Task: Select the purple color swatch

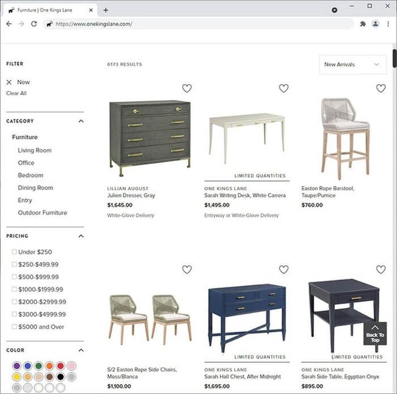Action: click(16, 366)
